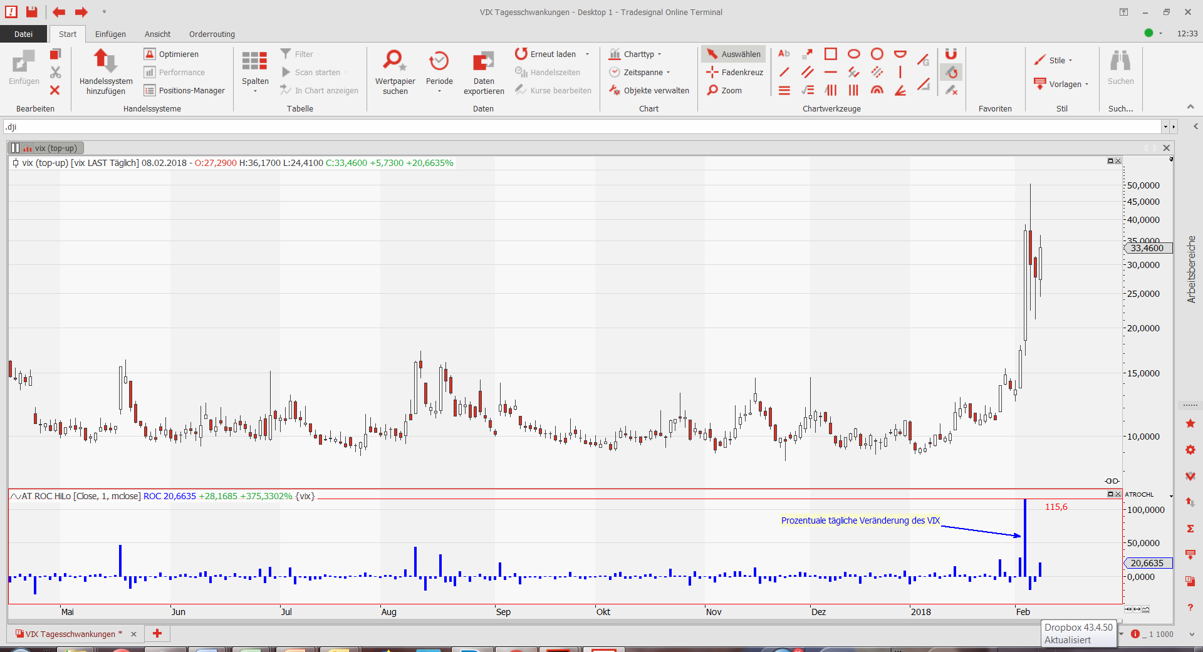Click the save icon in title bar
The height and width of the screenshot is (652, 1203).
point(31,12)
